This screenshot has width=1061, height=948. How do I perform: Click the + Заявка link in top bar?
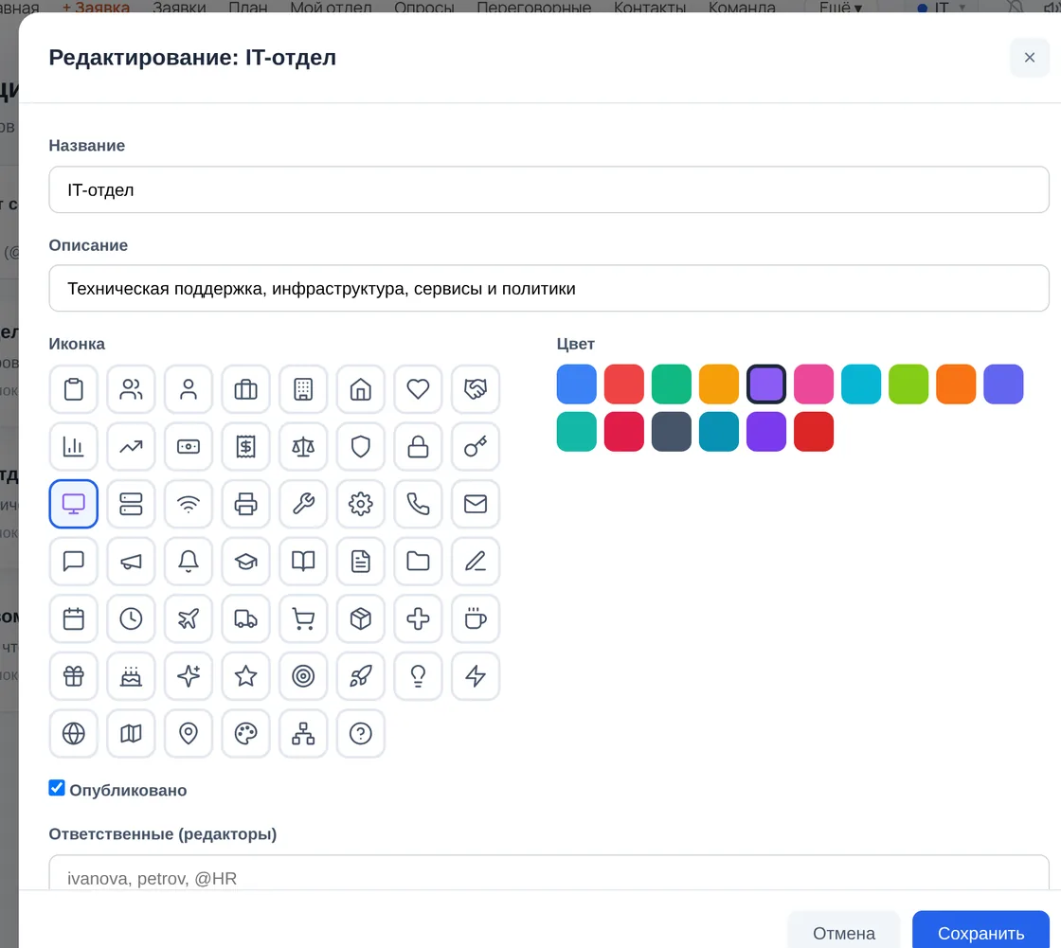point(96,8)
